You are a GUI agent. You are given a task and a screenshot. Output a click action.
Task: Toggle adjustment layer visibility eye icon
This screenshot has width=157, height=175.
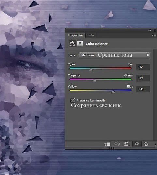tap(137, 144)
